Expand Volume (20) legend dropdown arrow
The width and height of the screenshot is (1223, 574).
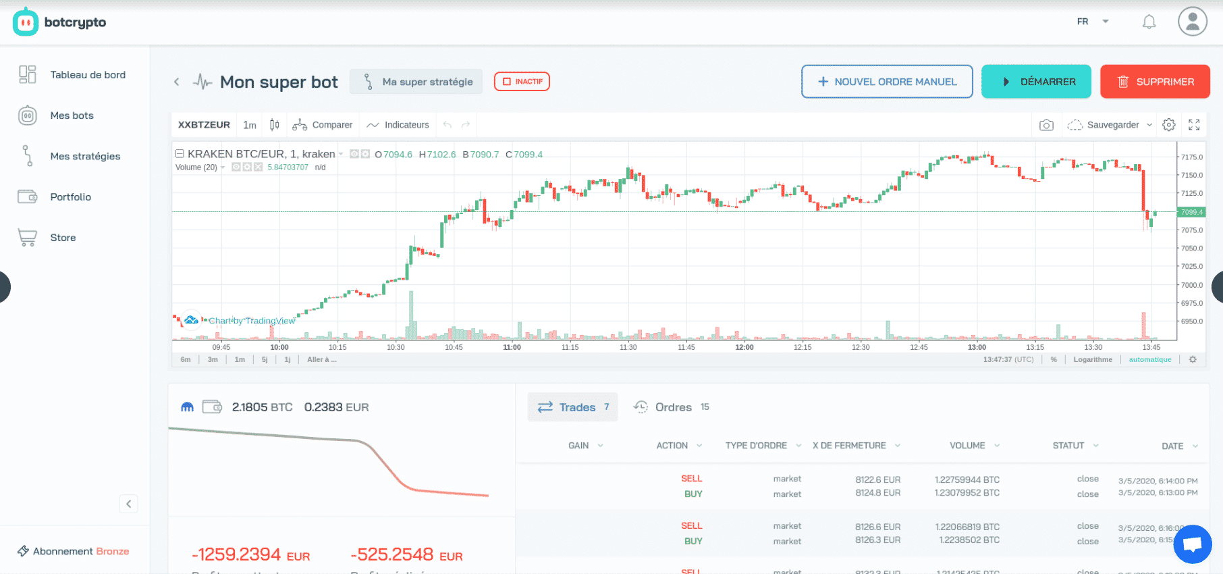point(223,167)
